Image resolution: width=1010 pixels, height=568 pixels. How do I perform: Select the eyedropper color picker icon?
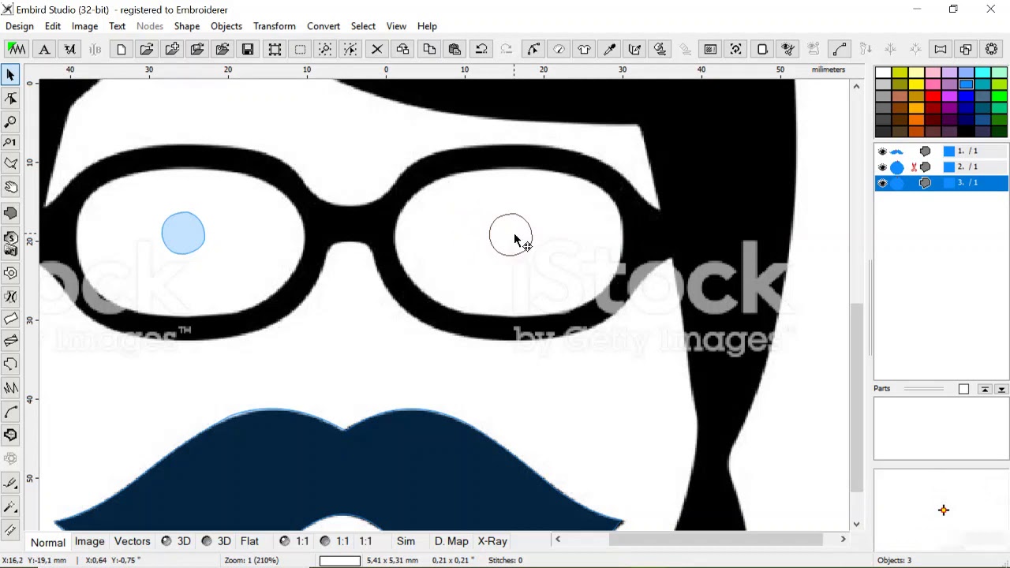pyautogui.click(x=609, y=49)
